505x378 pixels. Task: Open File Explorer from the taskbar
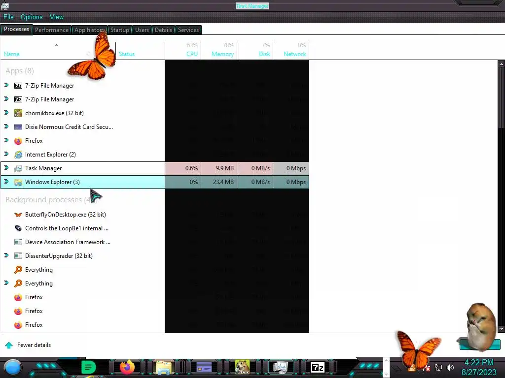(164, 367)
